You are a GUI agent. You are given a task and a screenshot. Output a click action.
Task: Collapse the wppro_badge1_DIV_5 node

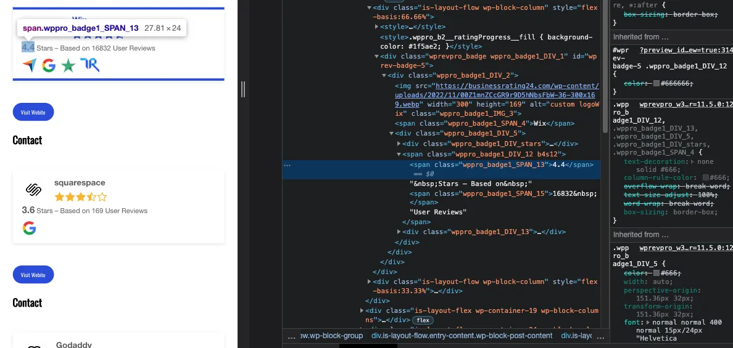[x=392, y=134]
